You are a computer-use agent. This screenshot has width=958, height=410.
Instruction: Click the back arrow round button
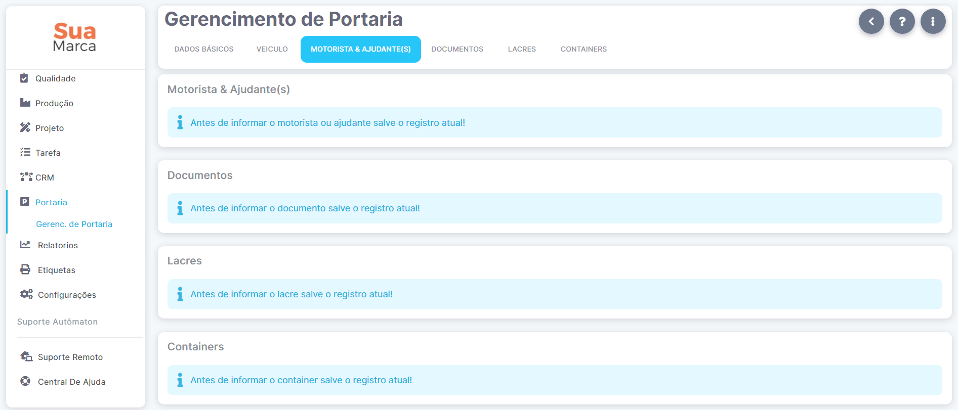click(x=871, y=21)
